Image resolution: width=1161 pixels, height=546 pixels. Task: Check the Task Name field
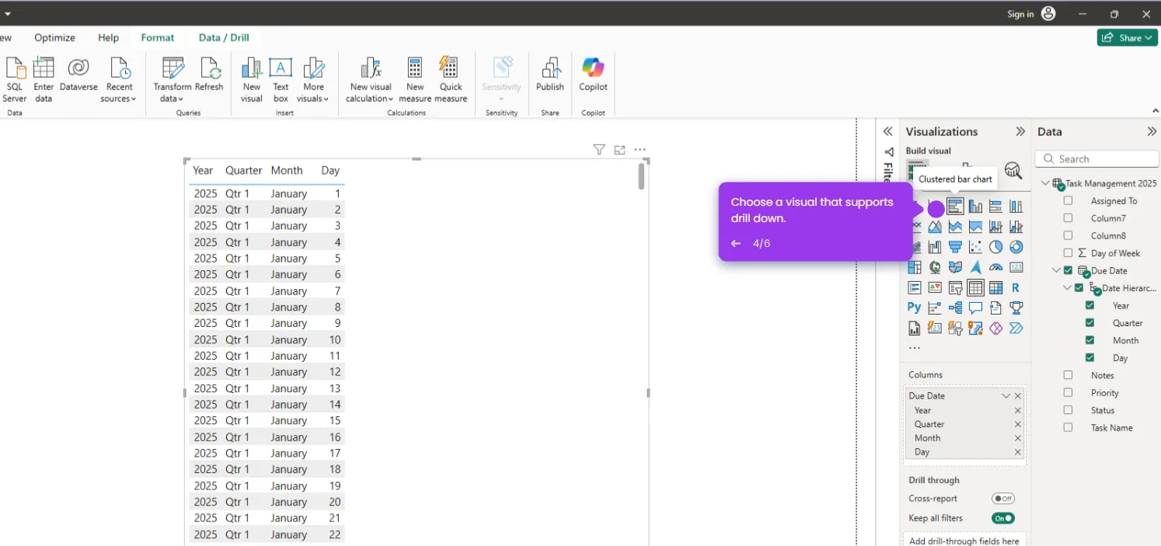click(x=1068, y=427)
